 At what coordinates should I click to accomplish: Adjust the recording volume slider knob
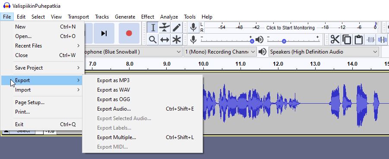[252, 41]
